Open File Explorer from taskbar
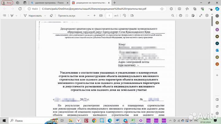The width and height of the screenshot is (221, 124). coord(71,121)
